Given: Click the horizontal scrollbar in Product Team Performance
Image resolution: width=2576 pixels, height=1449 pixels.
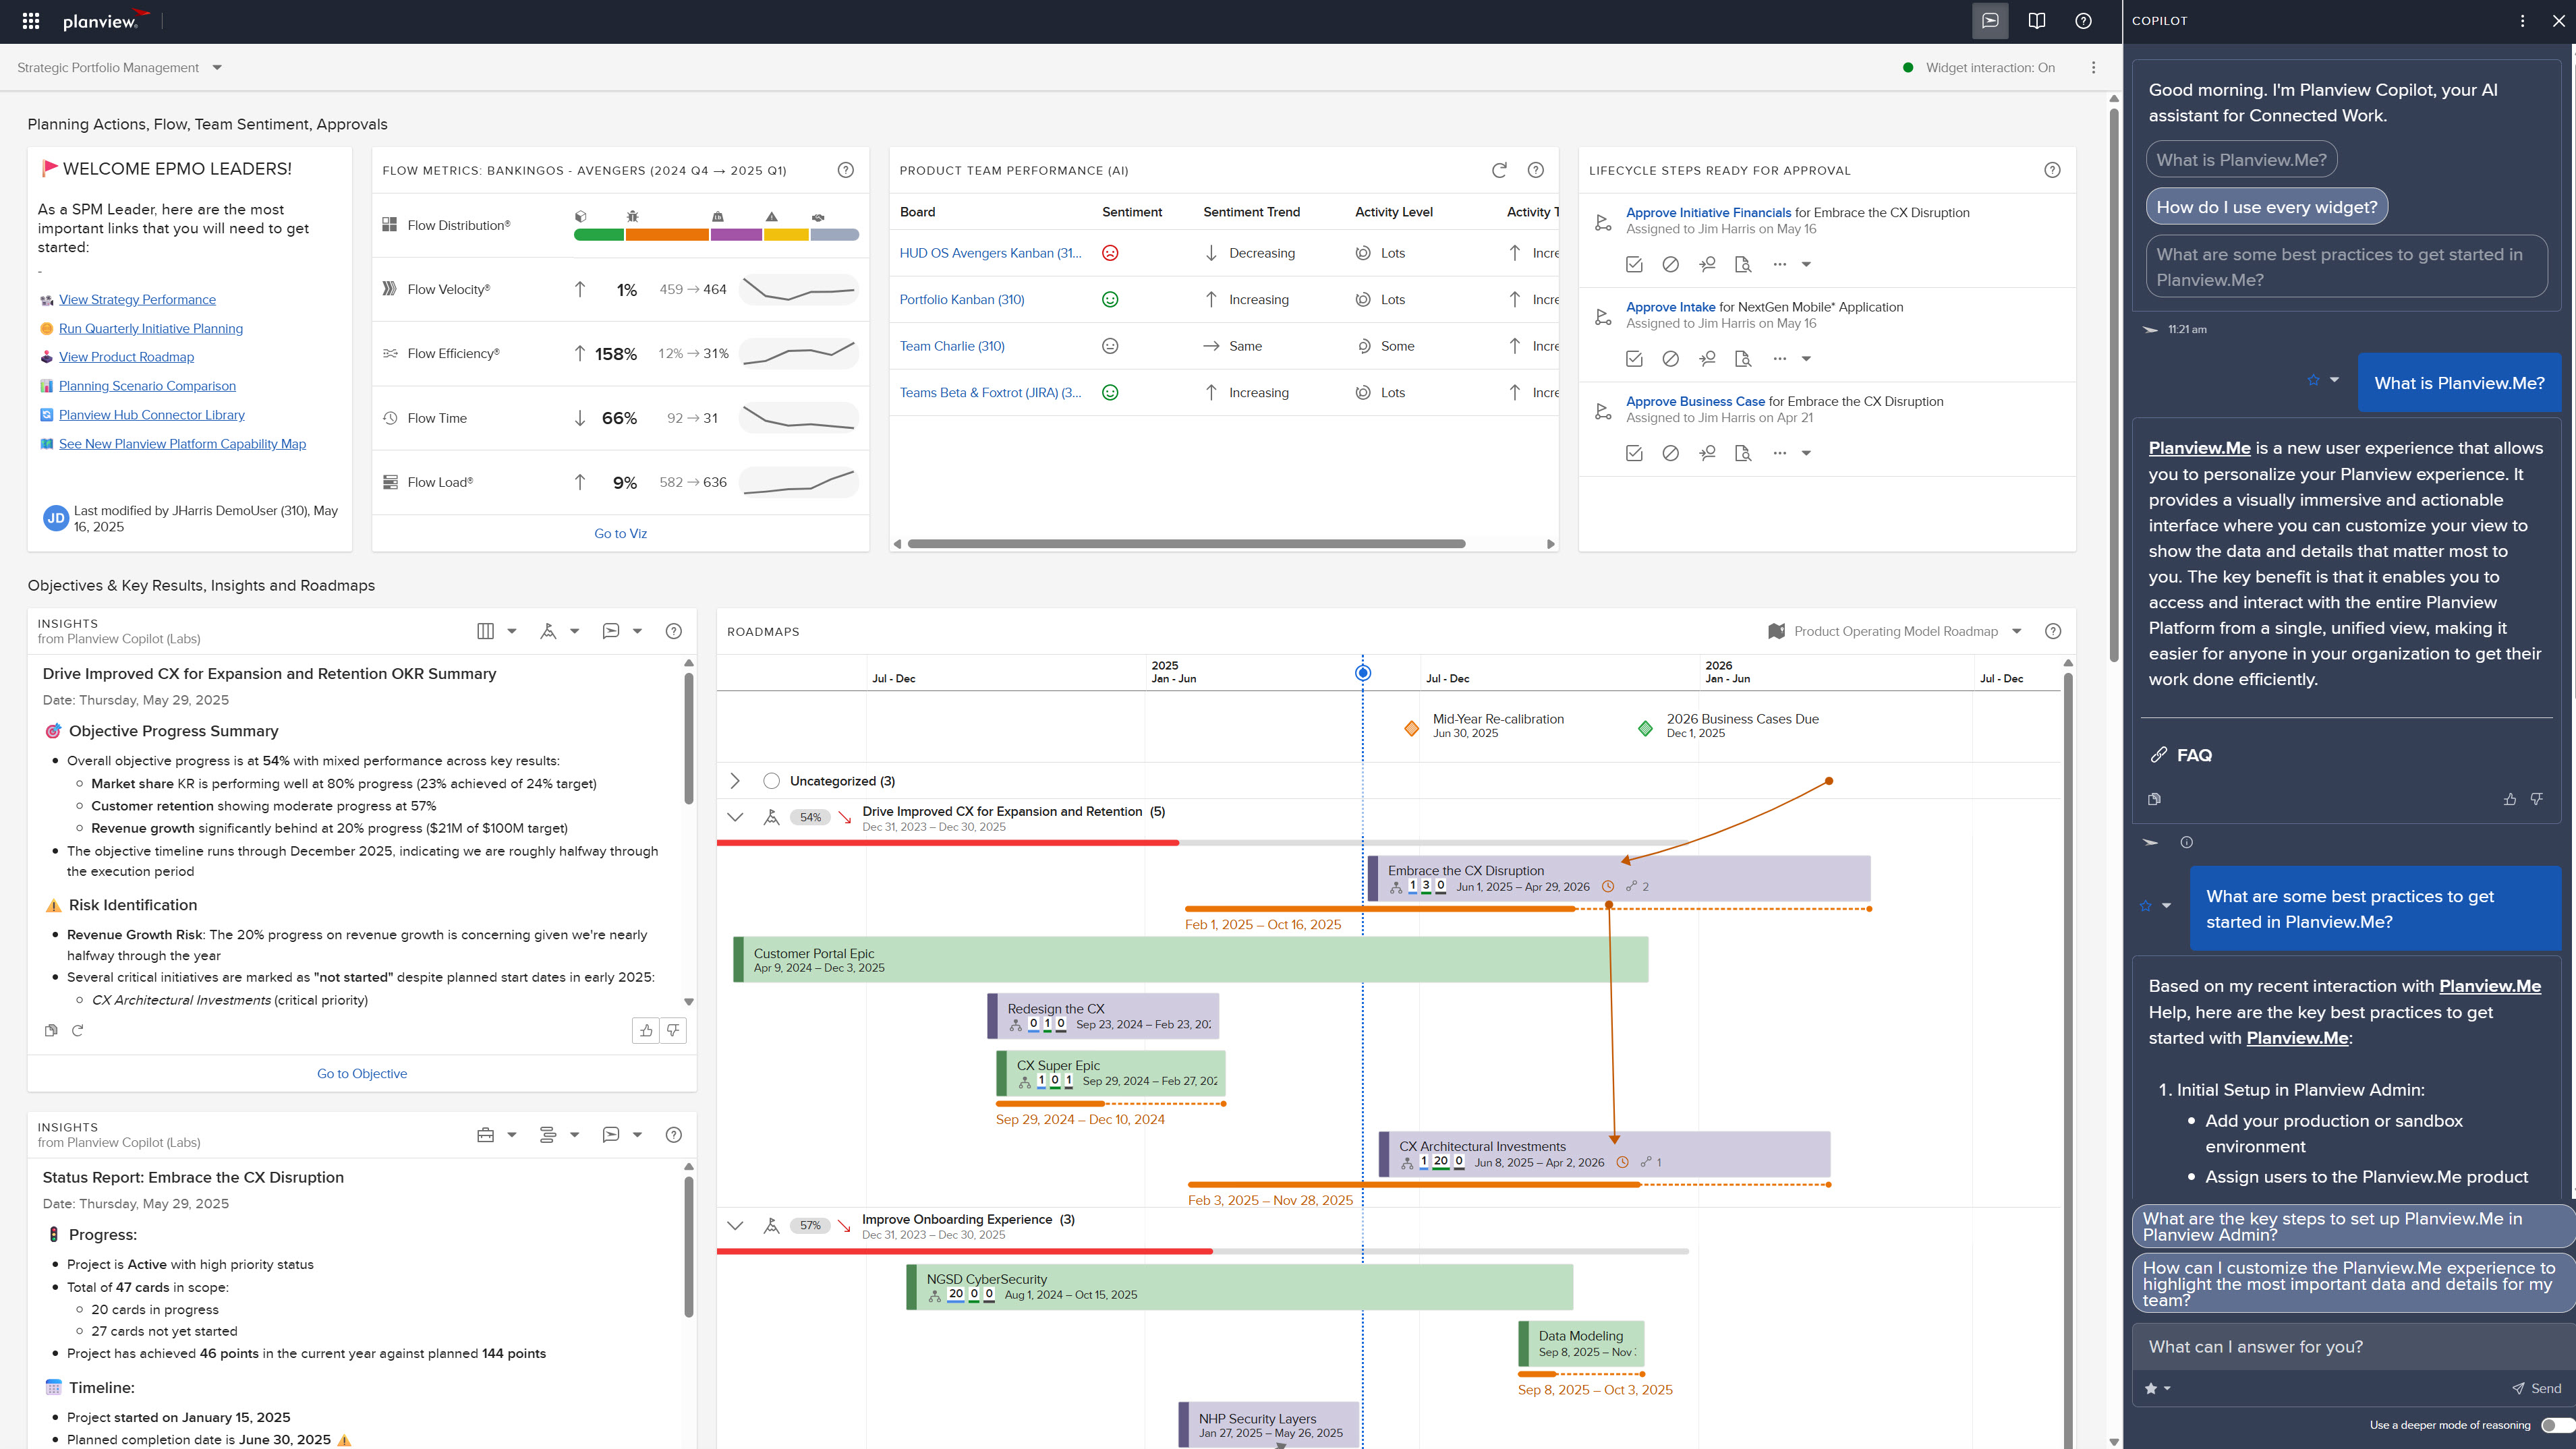Looking at the screenshot, I should (1186, 543).
